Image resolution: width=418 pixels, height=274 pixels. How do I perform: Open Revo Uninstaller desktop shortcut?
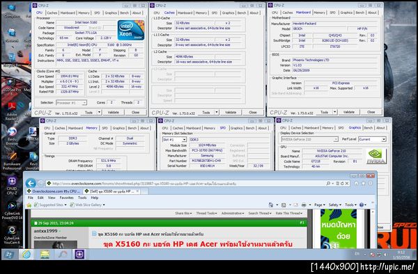pos(33,161)
